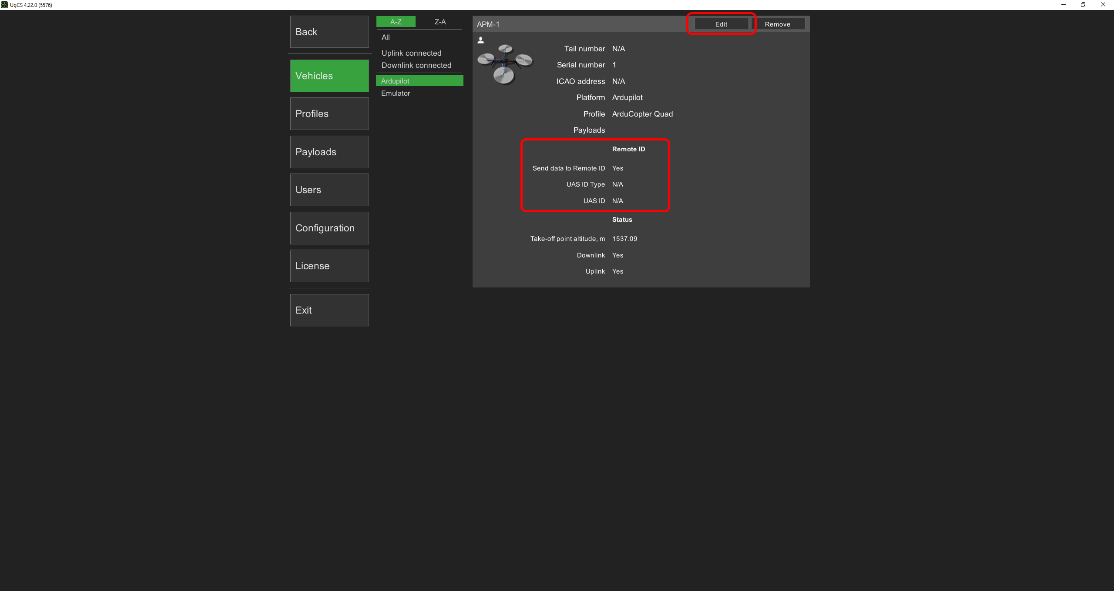
Task: Click the UgCS application icon in the title bar
Action: [4, 5]
